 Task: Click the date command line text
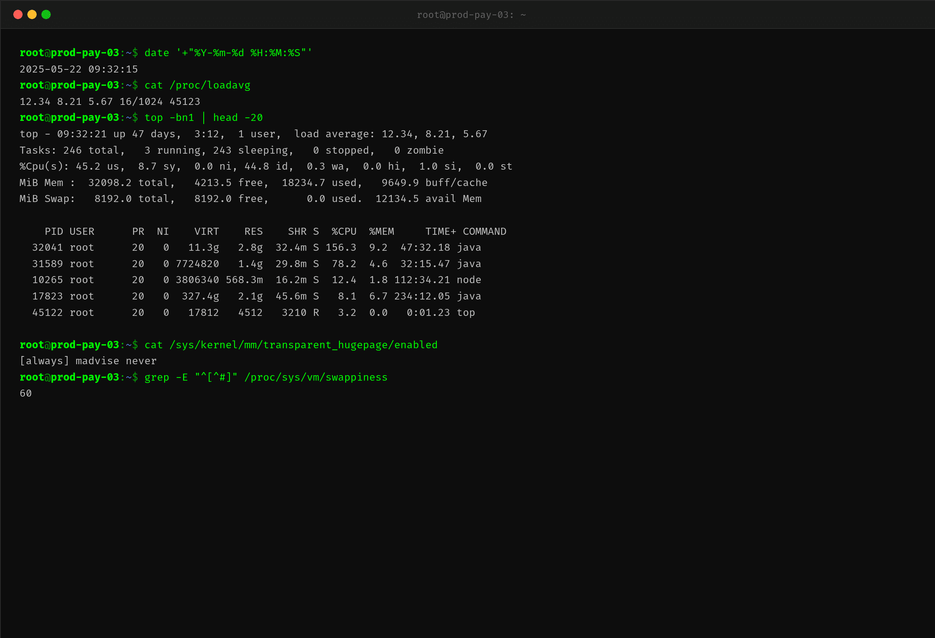coord(228,53)
